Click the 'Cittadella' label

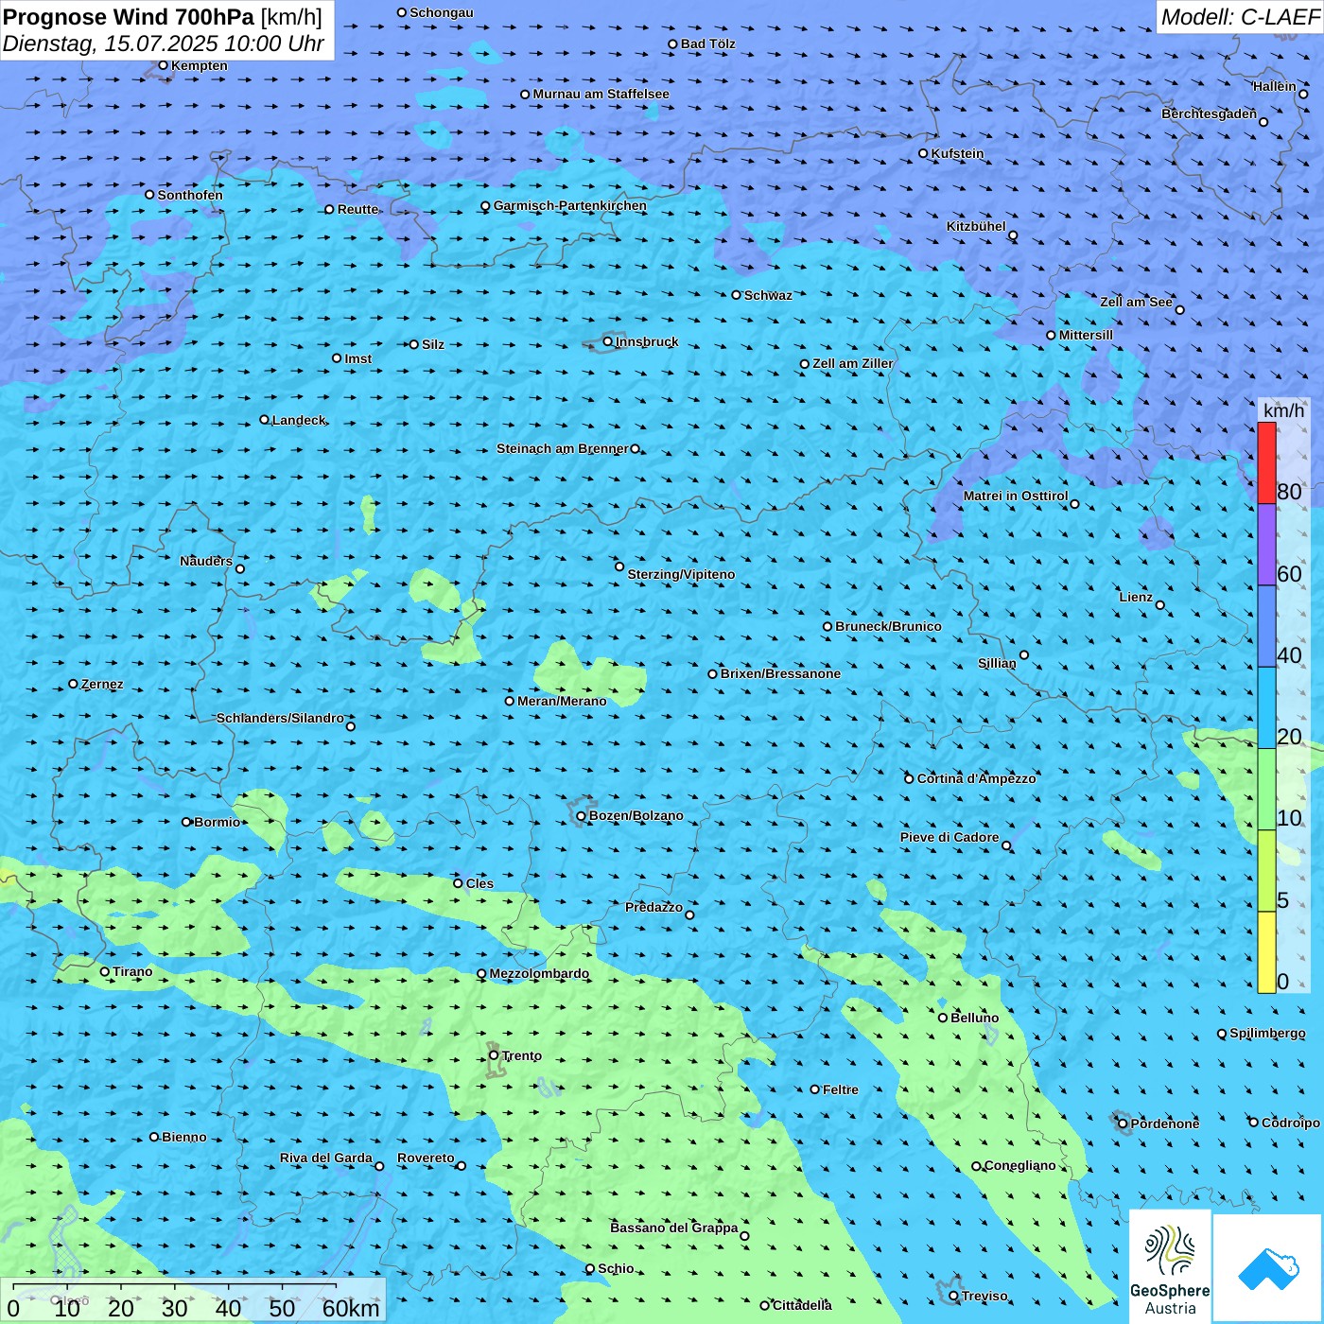point(803,1305)
